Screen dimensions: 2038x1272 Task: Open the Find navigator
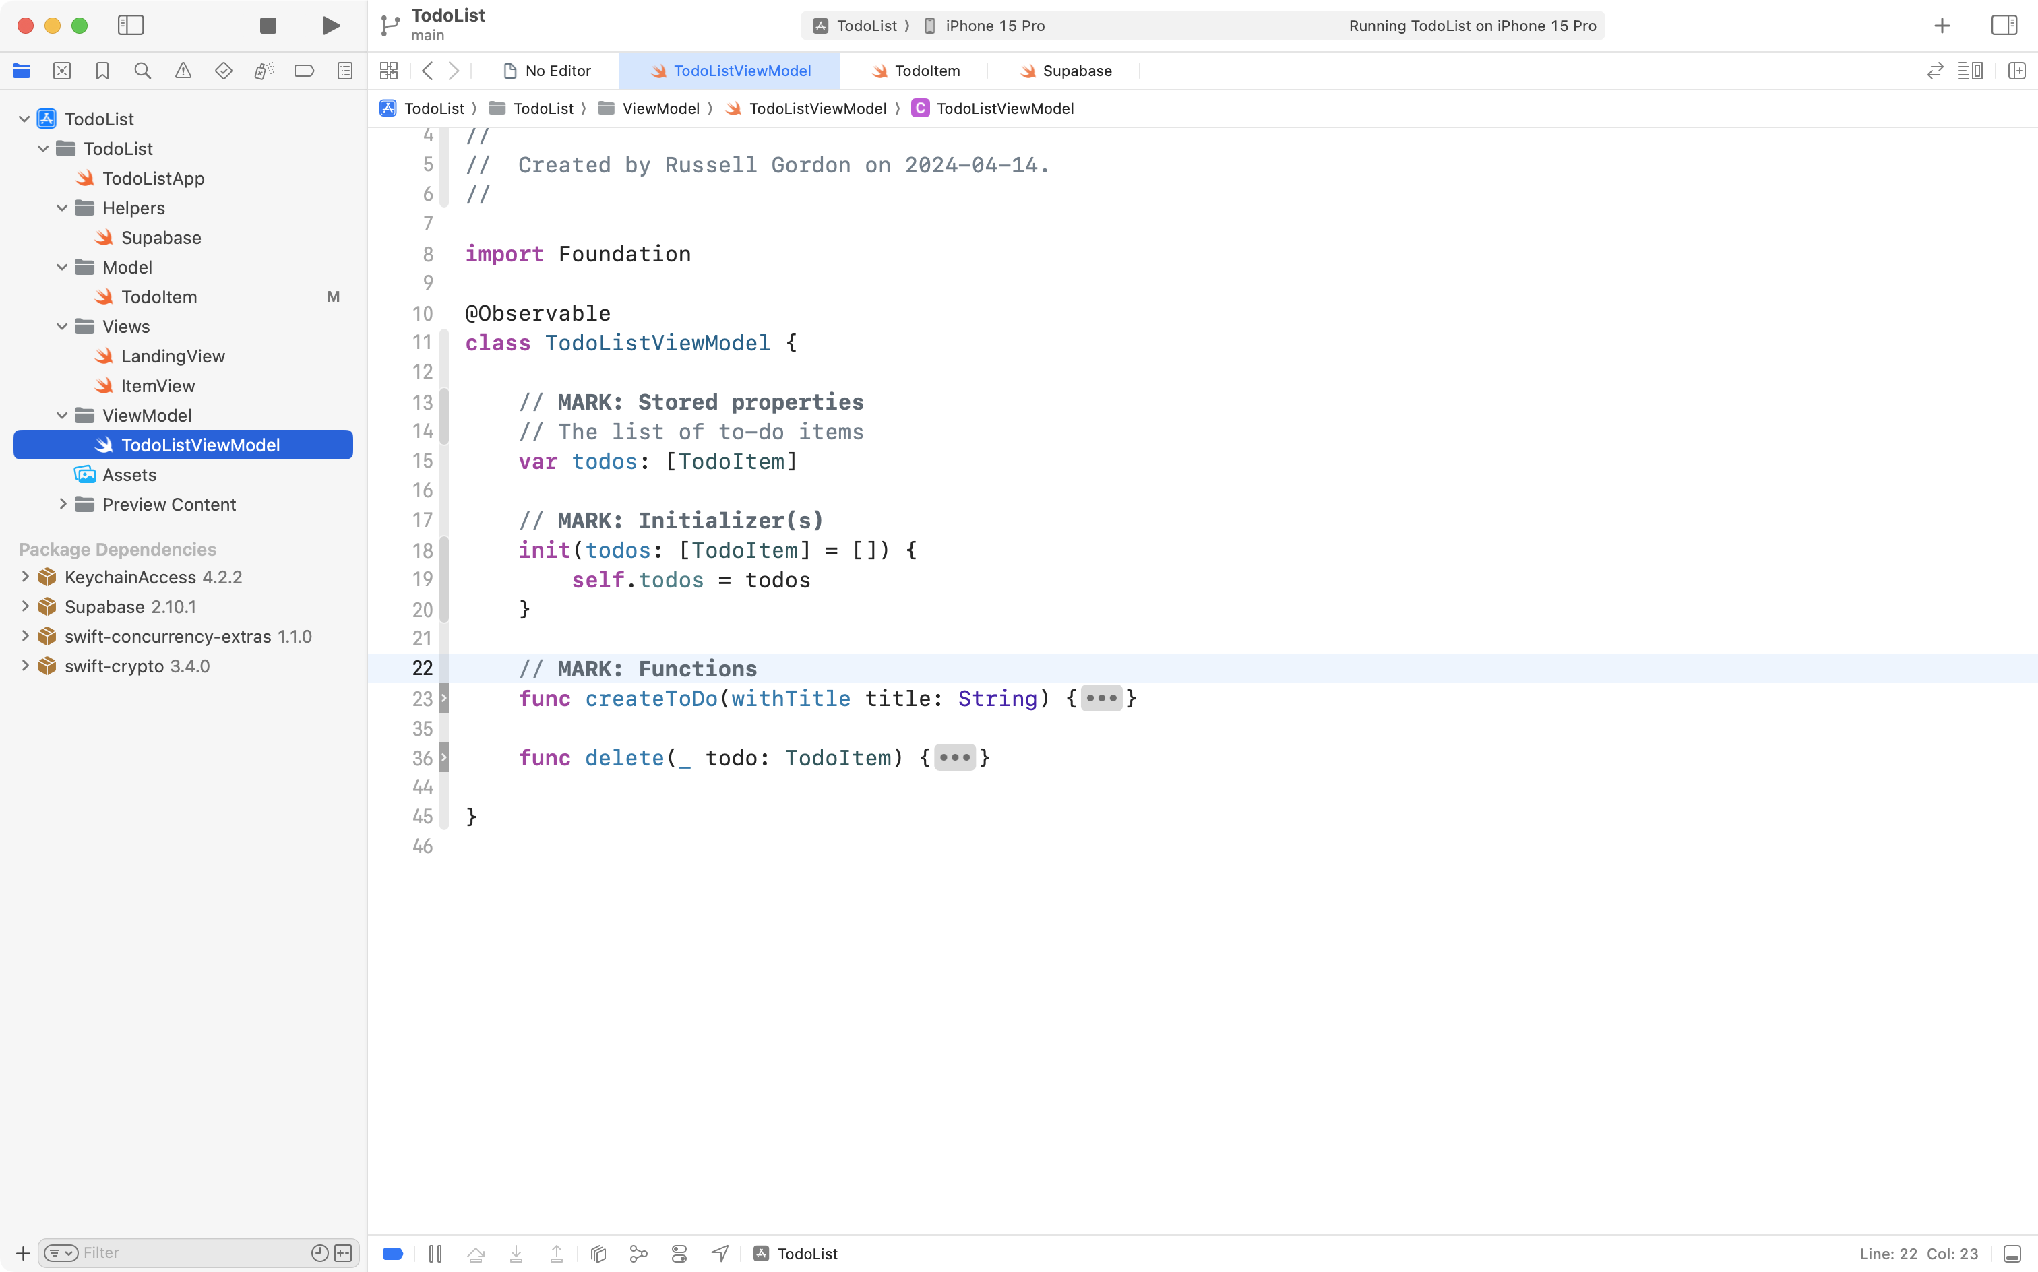coord(143,71)
